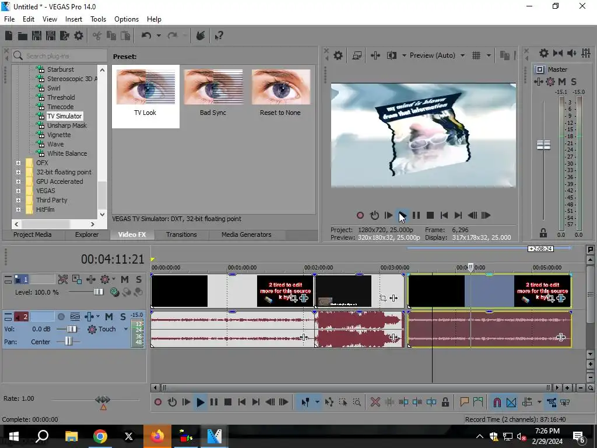Toggle Enable Snapping magnet icon
The height and width of the screenshot is (448, 597).
[497, 402]
